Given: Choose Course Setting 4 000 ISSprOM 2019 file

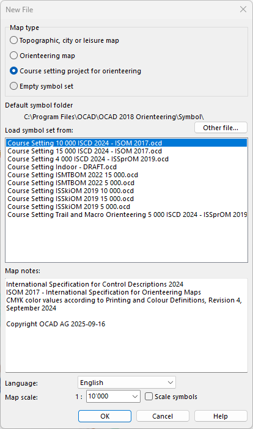Looking at the screenshot, I should tap(127, 159).
